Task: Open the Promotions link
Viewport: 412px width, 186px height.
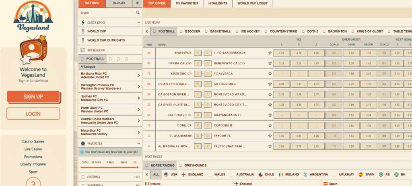Action: tap(33, 157)
